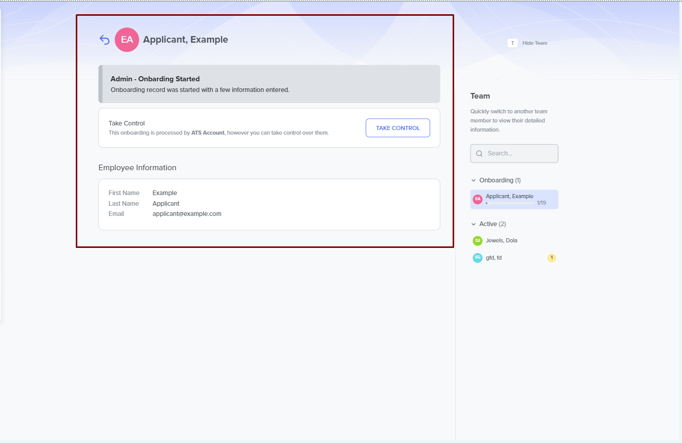This screenshot has width=682, height=443.
Task: Click the large pink EA avatar
Action: 127,40
